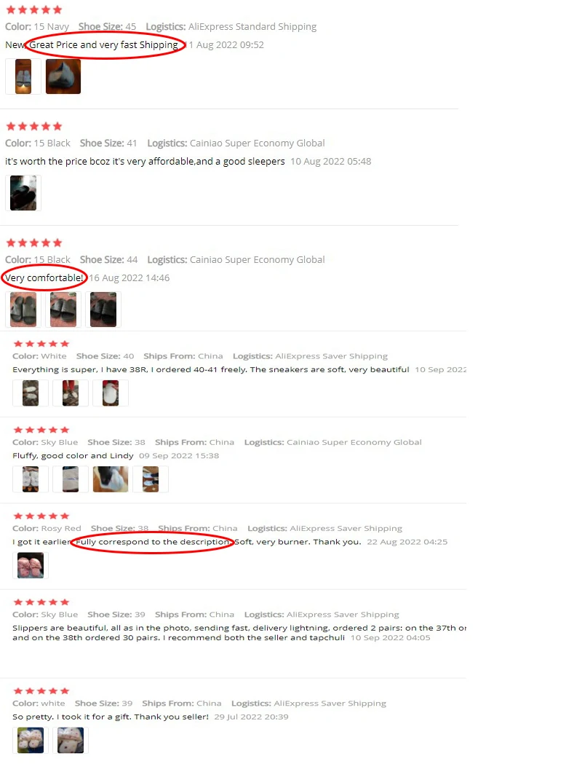View the Rosy Red slippers review photo
This screenshot has height=764, width=582.
[x=30, y=565]
